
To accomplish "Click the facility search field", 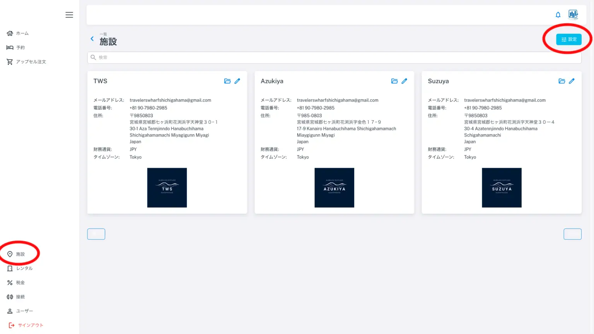I will pos(334,58).
